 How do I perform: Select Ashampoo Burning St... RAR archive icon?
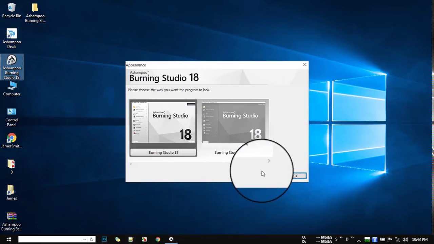point(12,221)
